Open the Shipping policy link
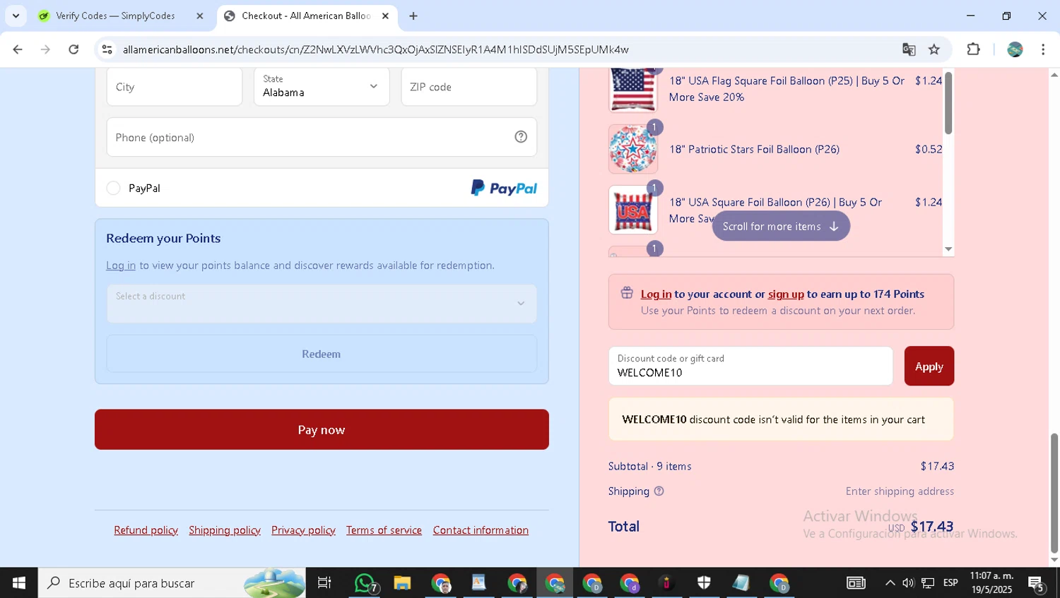 [225, 530]
